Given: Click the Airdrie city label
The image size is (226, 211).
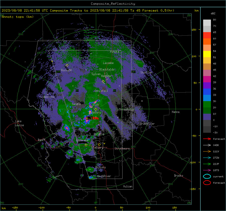Looking at the screenshot, I should pos(99,134).
